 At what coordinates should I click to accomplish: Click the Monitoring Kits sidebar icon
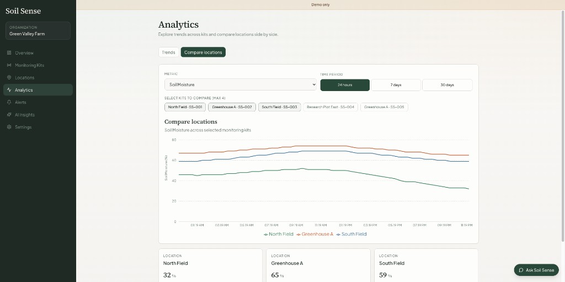click(x=9, y=65)
